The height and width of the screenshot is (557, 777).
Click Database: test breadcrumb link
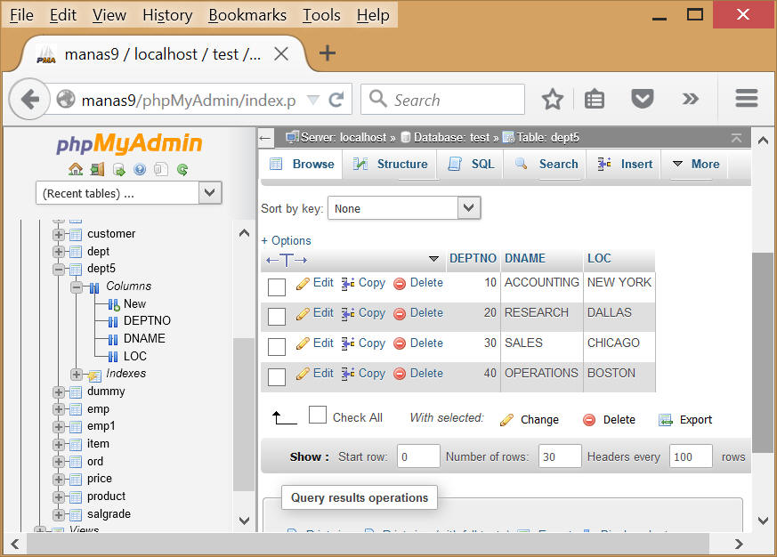[451, 138]
